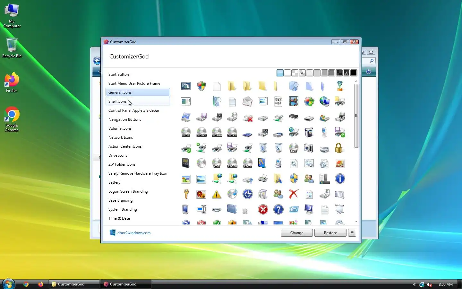Screen dimensions: 462x289
Task: Open the hamburger options menu button
Action: 352,233
